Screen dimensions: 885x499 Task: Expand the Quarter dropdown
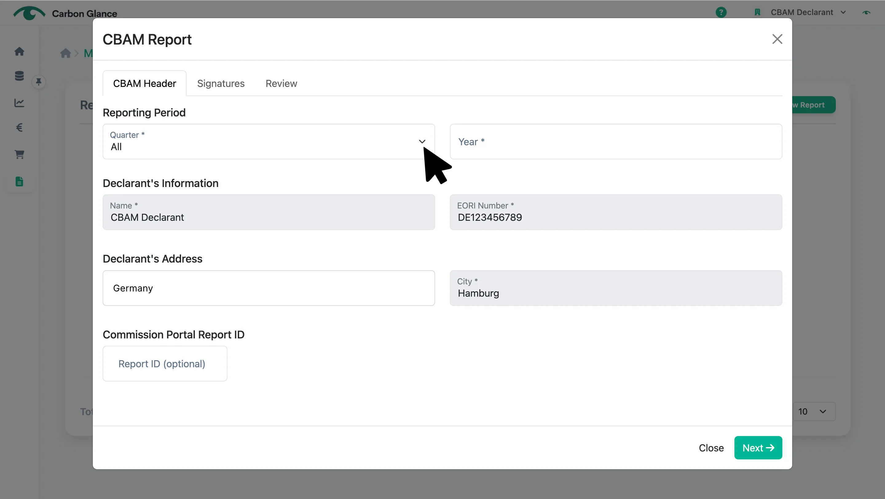(269, 142)
